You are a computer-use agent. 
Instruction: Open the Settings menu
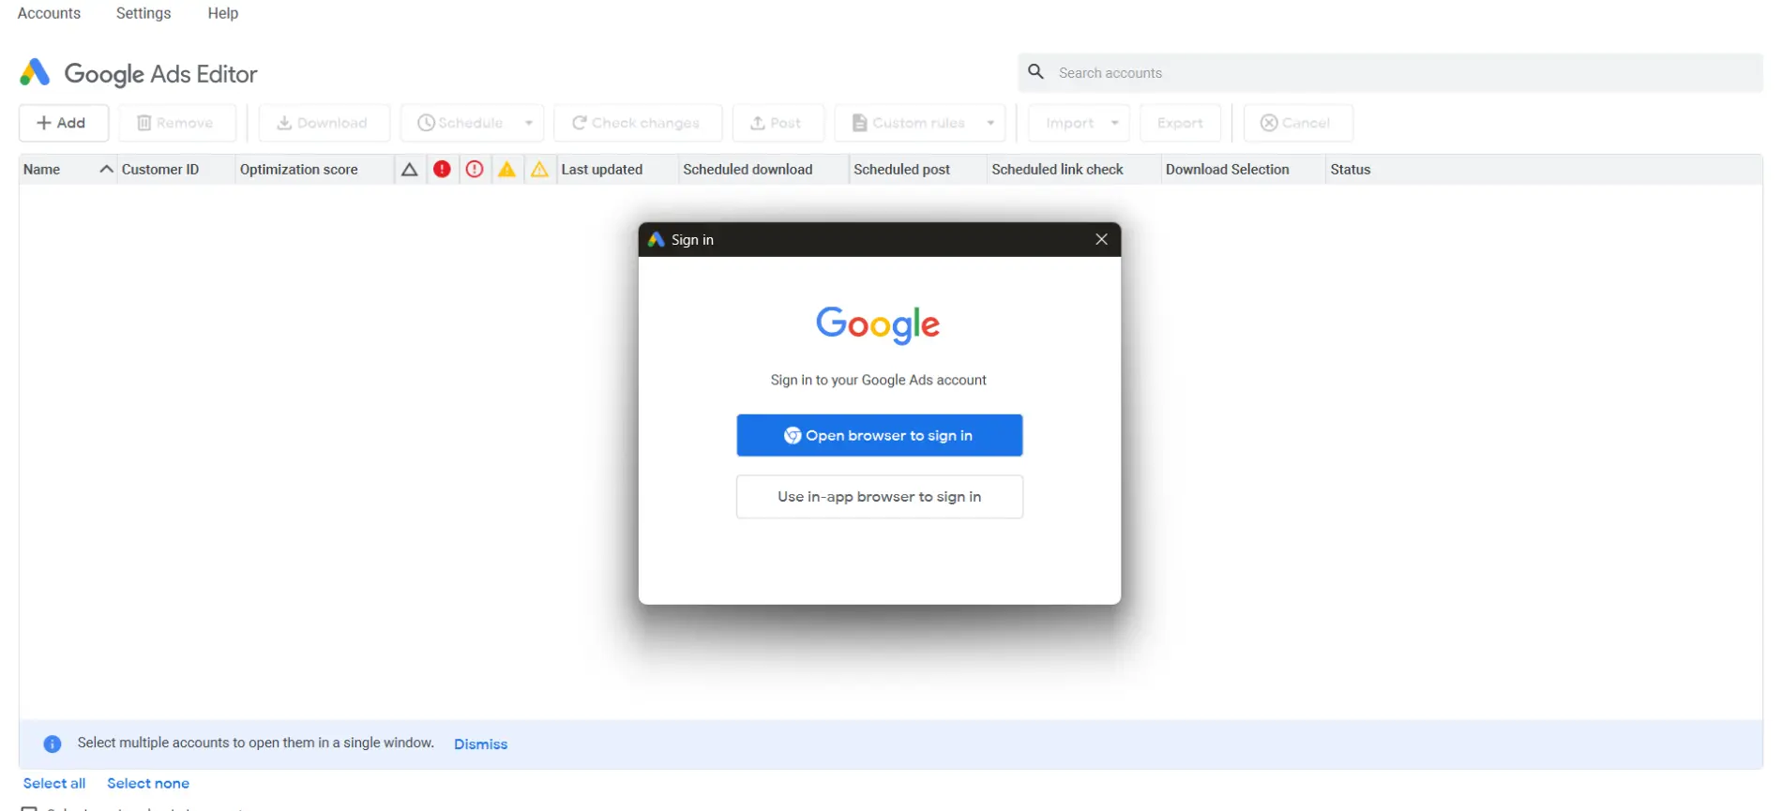143,13
